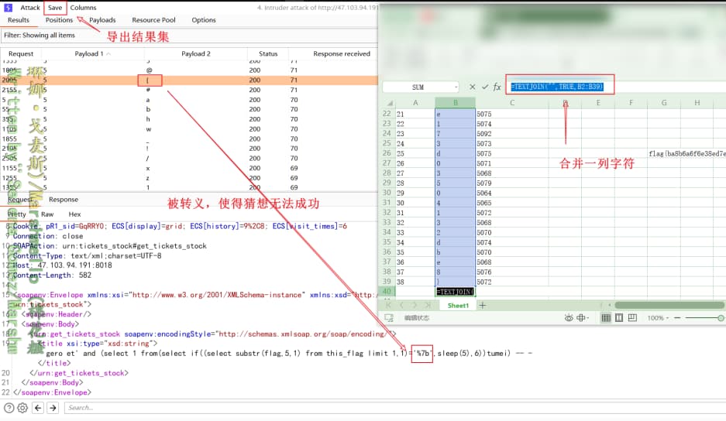Select row 40 header
Screen dimensions: 726x421
click(387, 292)
